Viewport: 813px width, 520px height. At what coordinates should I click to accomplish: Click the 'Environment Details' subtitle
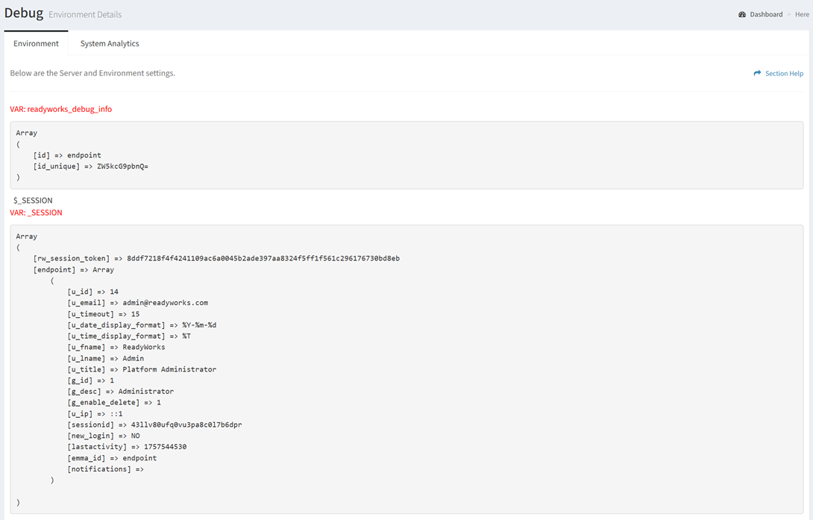coord(85,14)
